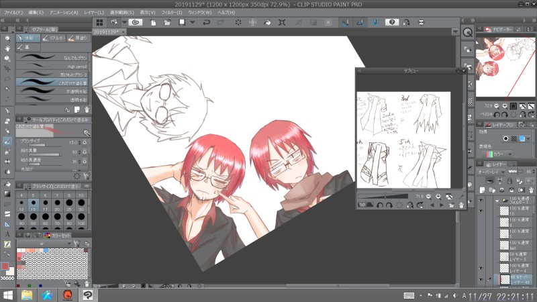Screen dimensions: 537x302
Task: Open the レイヤー(L) menu
Action: [x=94, y=12]
